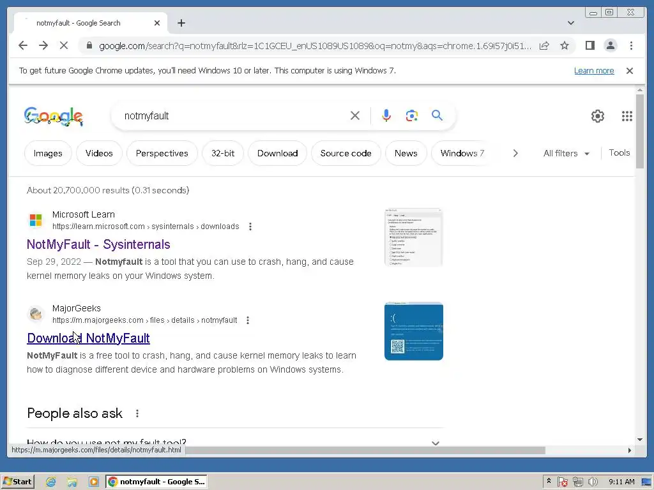Open more options for MajorGeeks result

point(247,320)
